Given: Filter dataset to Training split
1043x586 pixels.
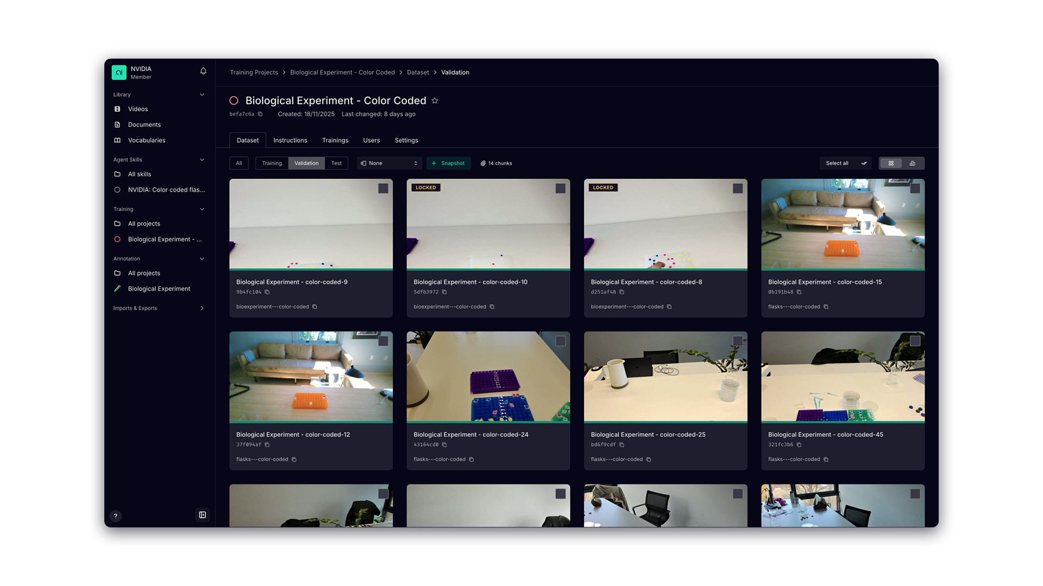Looking at the screenshot, I should point(272,163).
